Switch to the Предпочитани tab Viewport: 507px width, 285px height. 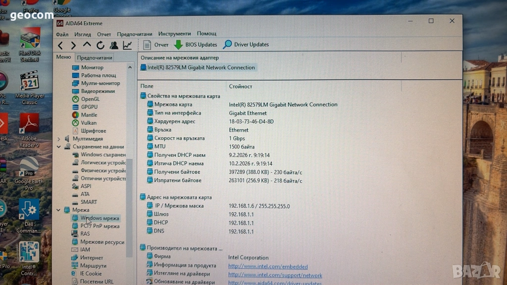[95, 57]
